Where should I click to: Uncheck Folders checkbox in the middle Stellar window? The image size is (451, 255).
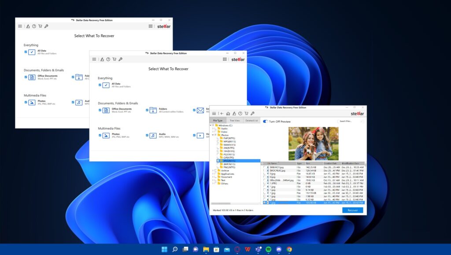147,110
